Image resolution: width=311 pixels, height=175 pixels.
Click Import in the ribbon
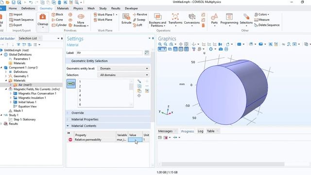pos(16,15)
